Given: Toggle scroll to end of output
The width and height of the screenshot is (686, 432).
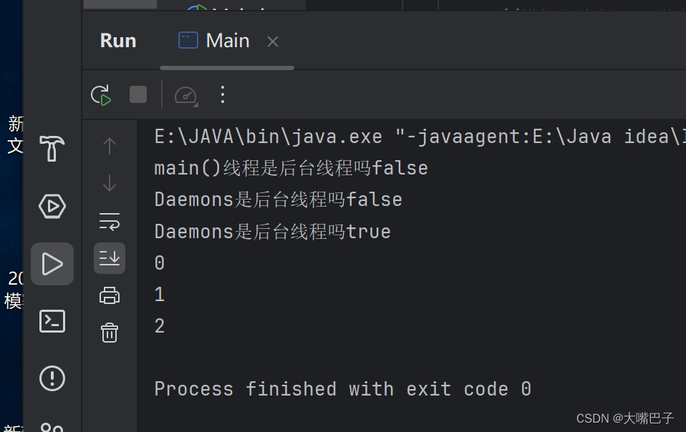Looking at the screenshot, I should 110,258.
